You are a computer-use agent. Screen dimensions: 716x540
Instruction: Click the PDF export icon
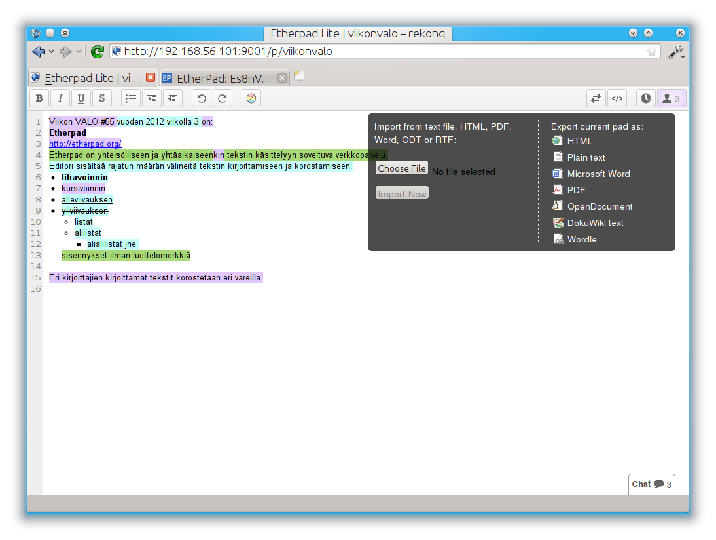click(x=558, y=189)
